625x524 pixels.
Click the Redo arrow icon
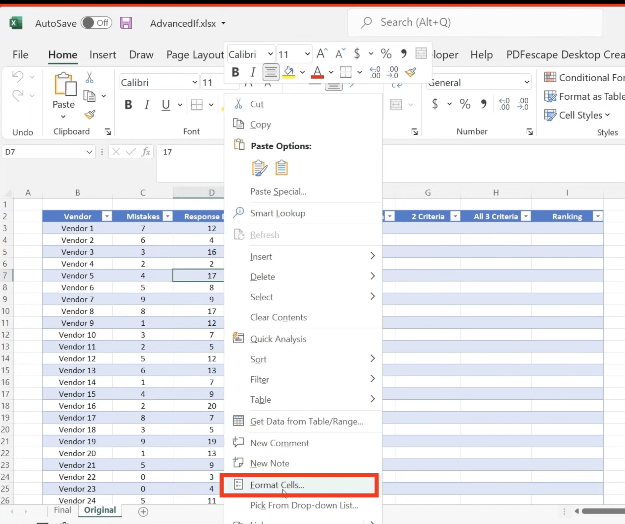tap(18, 95)
